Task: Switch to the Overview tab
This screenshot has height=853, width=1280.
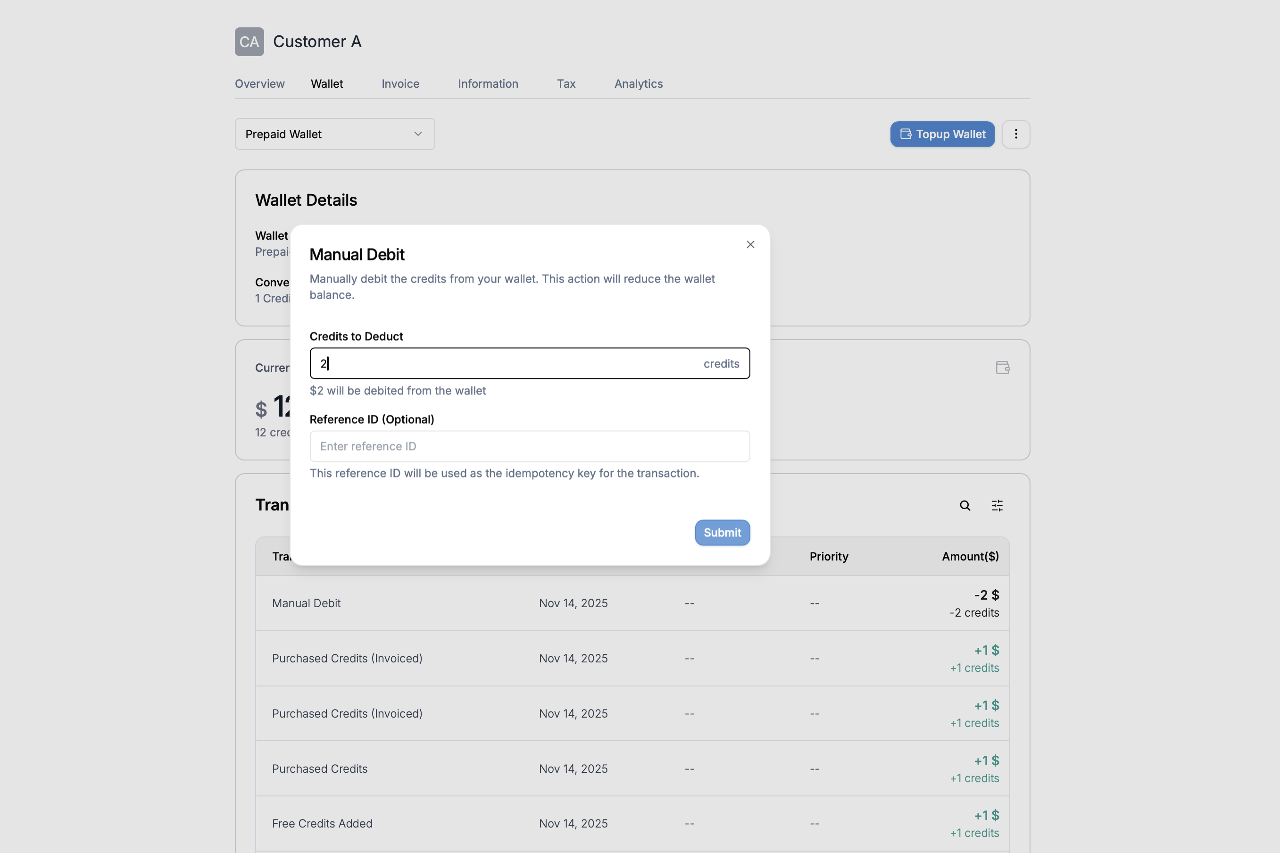Action: (x=259, y=84)
